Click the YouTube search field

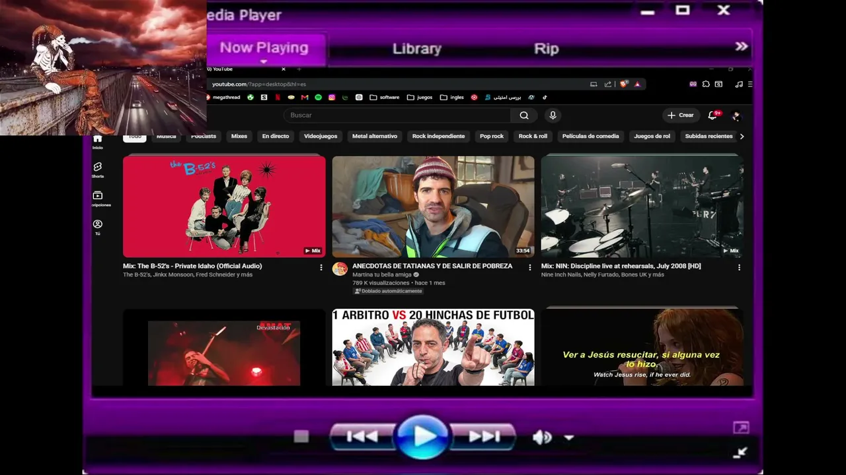click(x=397, y=115)
